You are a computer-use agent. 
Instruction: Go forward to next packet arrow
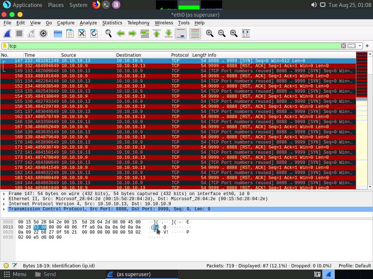[x=133, y=33]
